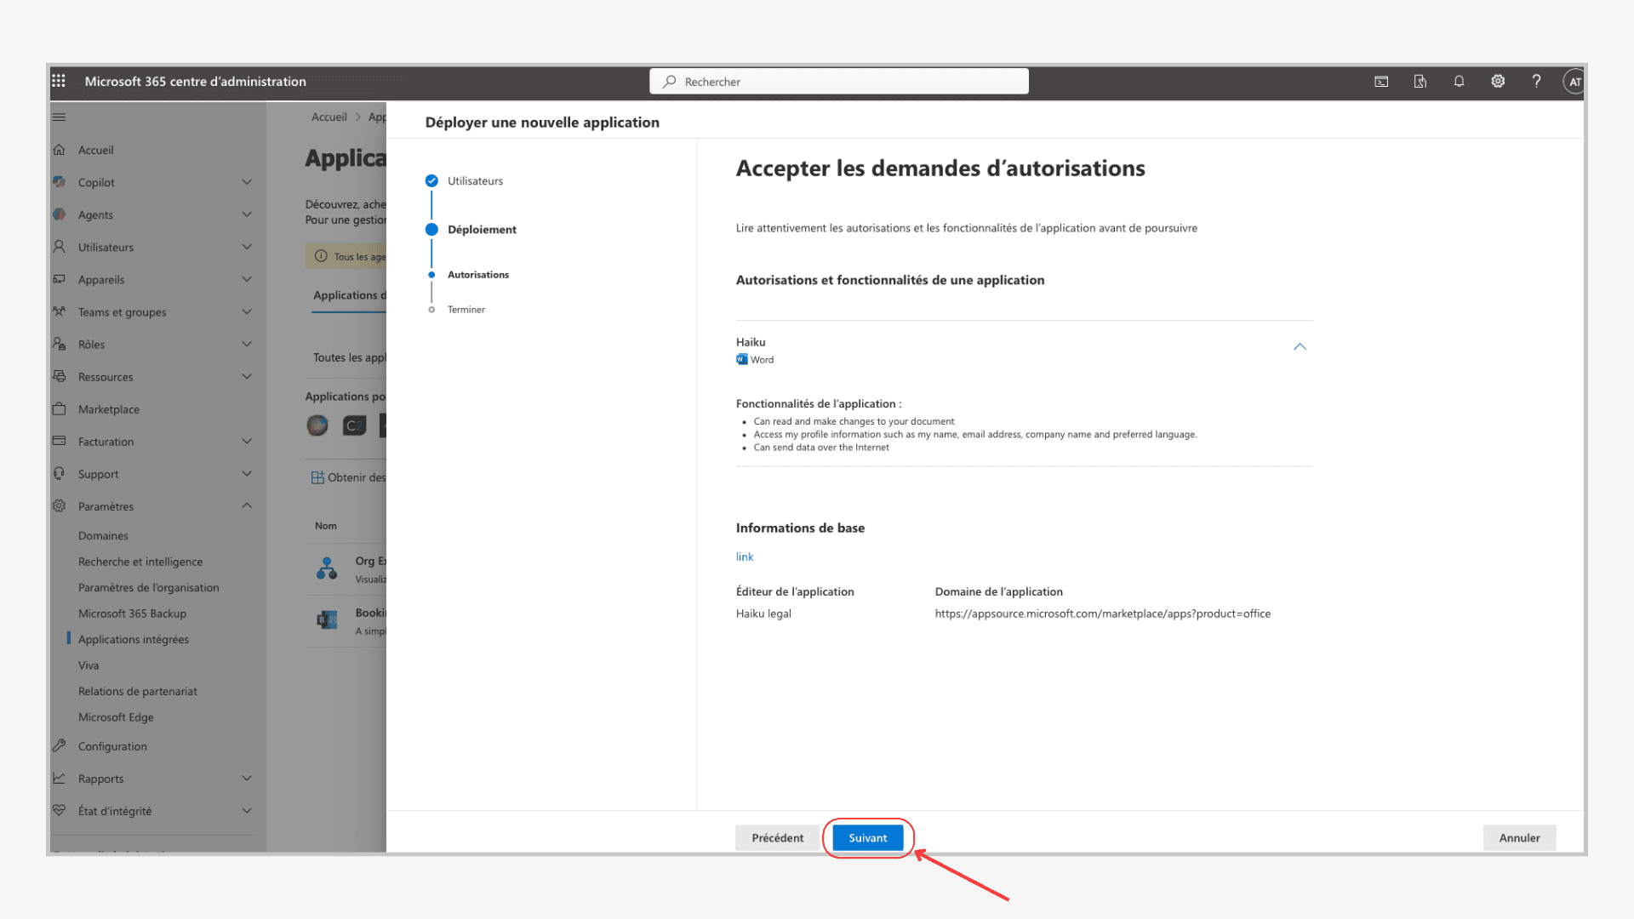Toggle the hamburger navigation menu icon
This screenshot has width=1634, height=919.
tap(59, 117)
